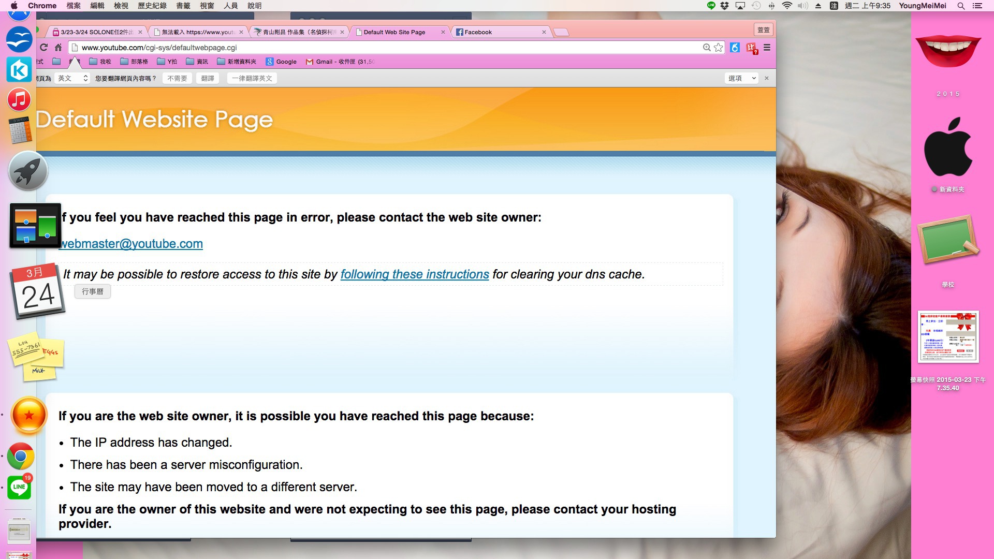Image resolution: width=994 pixels, height=559 pixels.
Task: Expand the 選項 options dropdown
Action: [742, 78]
